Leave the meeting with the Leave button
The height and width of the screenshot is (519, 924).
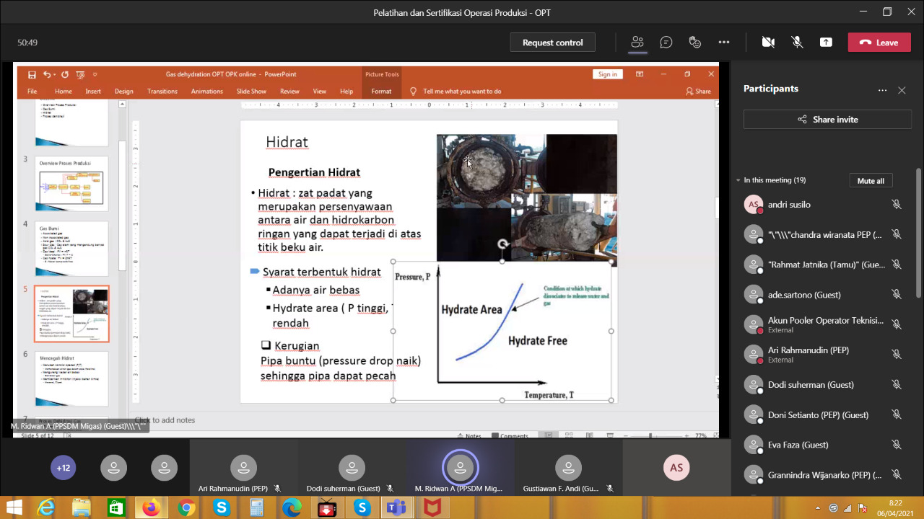click(879, 43)
